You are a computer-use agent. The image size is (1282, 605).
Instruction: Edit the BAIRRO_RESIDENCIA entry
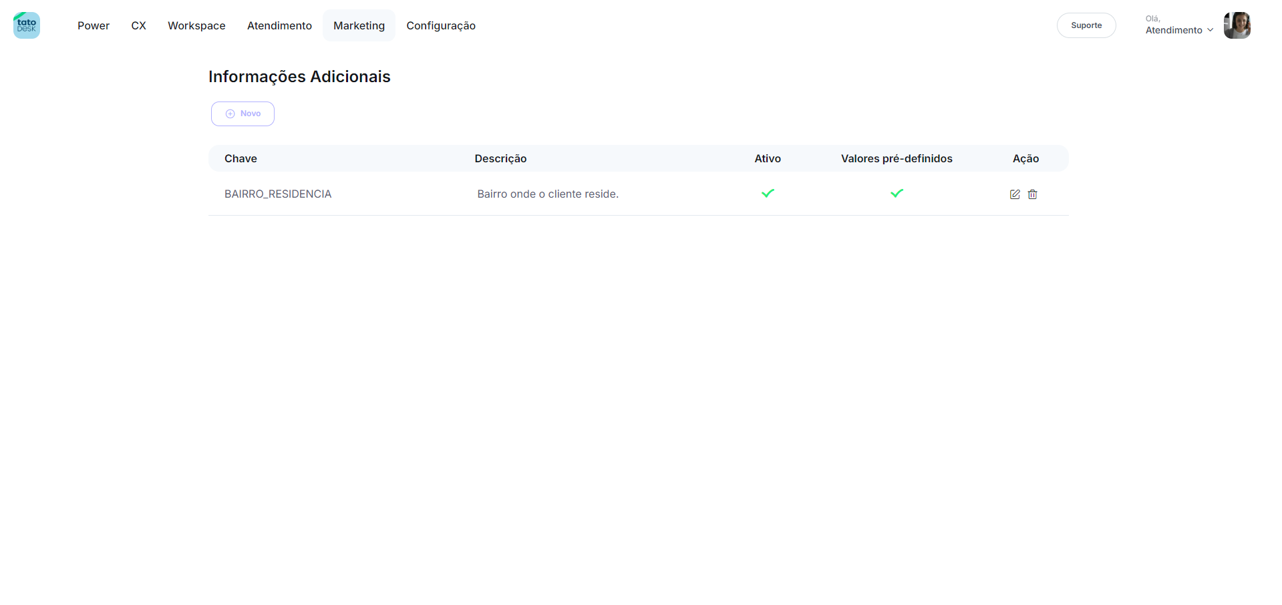click(x=1014, y=194)
